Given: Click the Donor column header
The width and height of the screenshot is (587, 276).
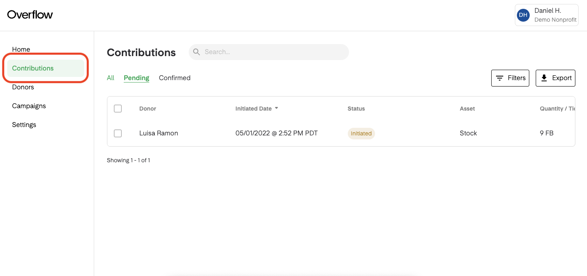Looking at the screenshot, I should point(148,109).
